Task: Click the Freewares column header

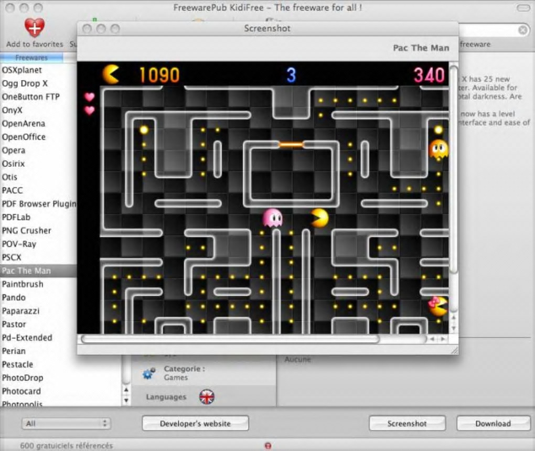Action: 31,58
